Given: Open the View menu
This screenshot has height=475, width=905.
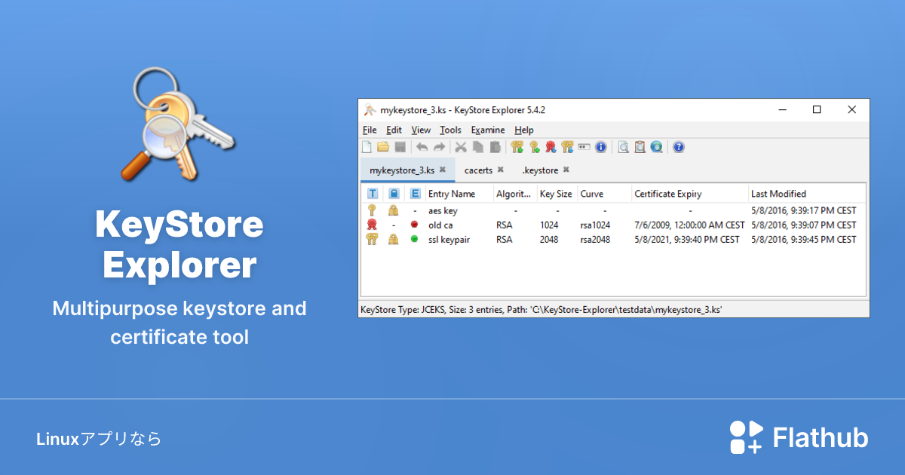Looking at the screenshot, I should [x=420, y=130].
